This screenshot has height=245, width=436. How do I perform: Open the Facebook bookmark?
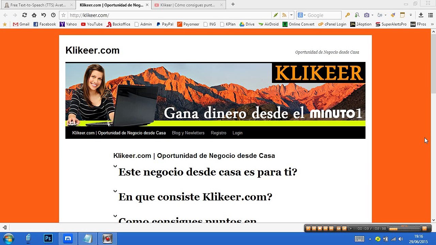pyautogui.click(x=45, y=24)
